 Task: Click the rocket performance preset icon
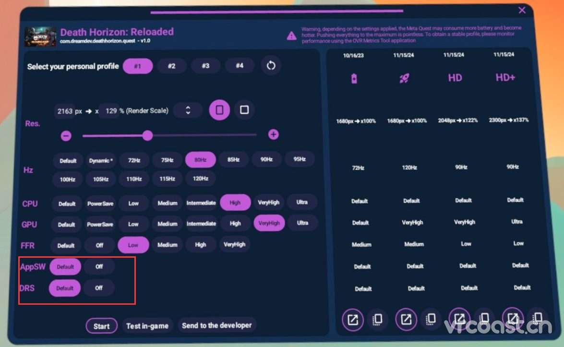(x=404, y=78)
